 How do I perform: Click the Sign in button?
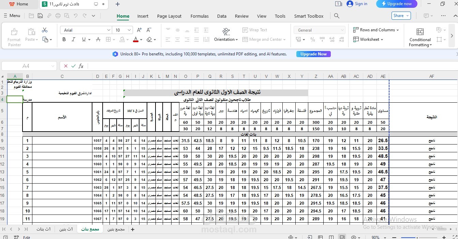[357, 4]
